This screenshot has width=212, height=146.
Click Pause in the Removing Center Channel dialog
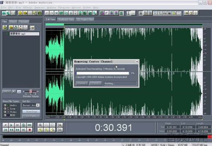pyautogui.click(x=96, y=83)
